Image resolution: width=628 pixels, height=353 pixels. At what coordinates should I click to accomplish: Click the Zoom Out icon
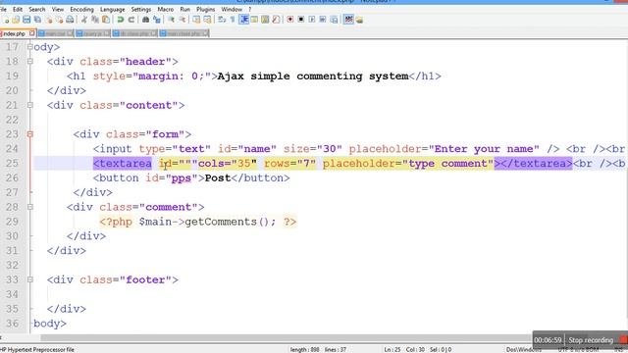pos(182,20)
